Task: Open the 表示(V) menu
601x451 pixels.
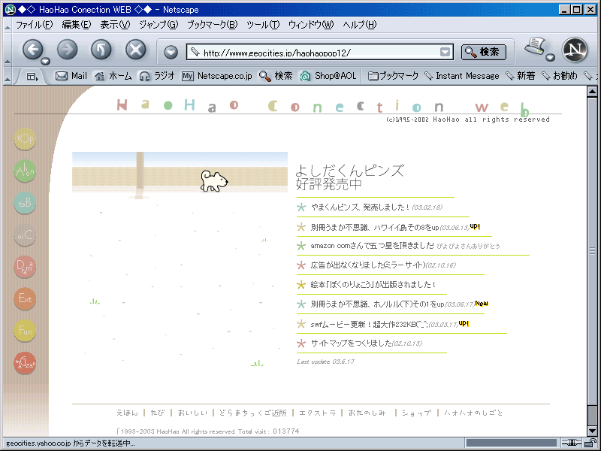Action: pos(115,25)
